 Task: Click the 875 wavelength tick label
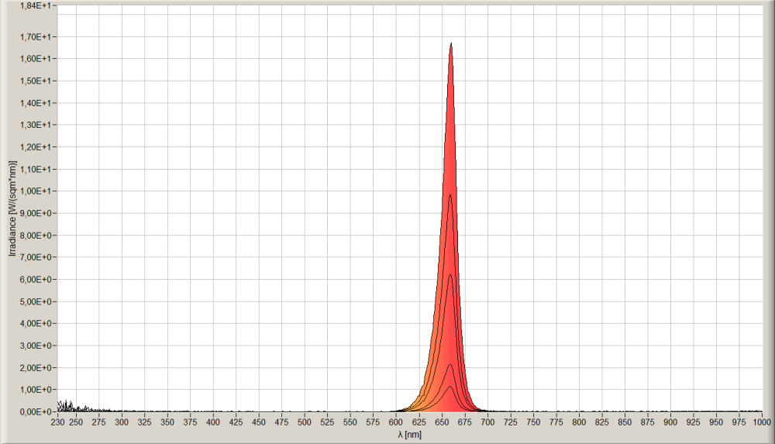647,422
